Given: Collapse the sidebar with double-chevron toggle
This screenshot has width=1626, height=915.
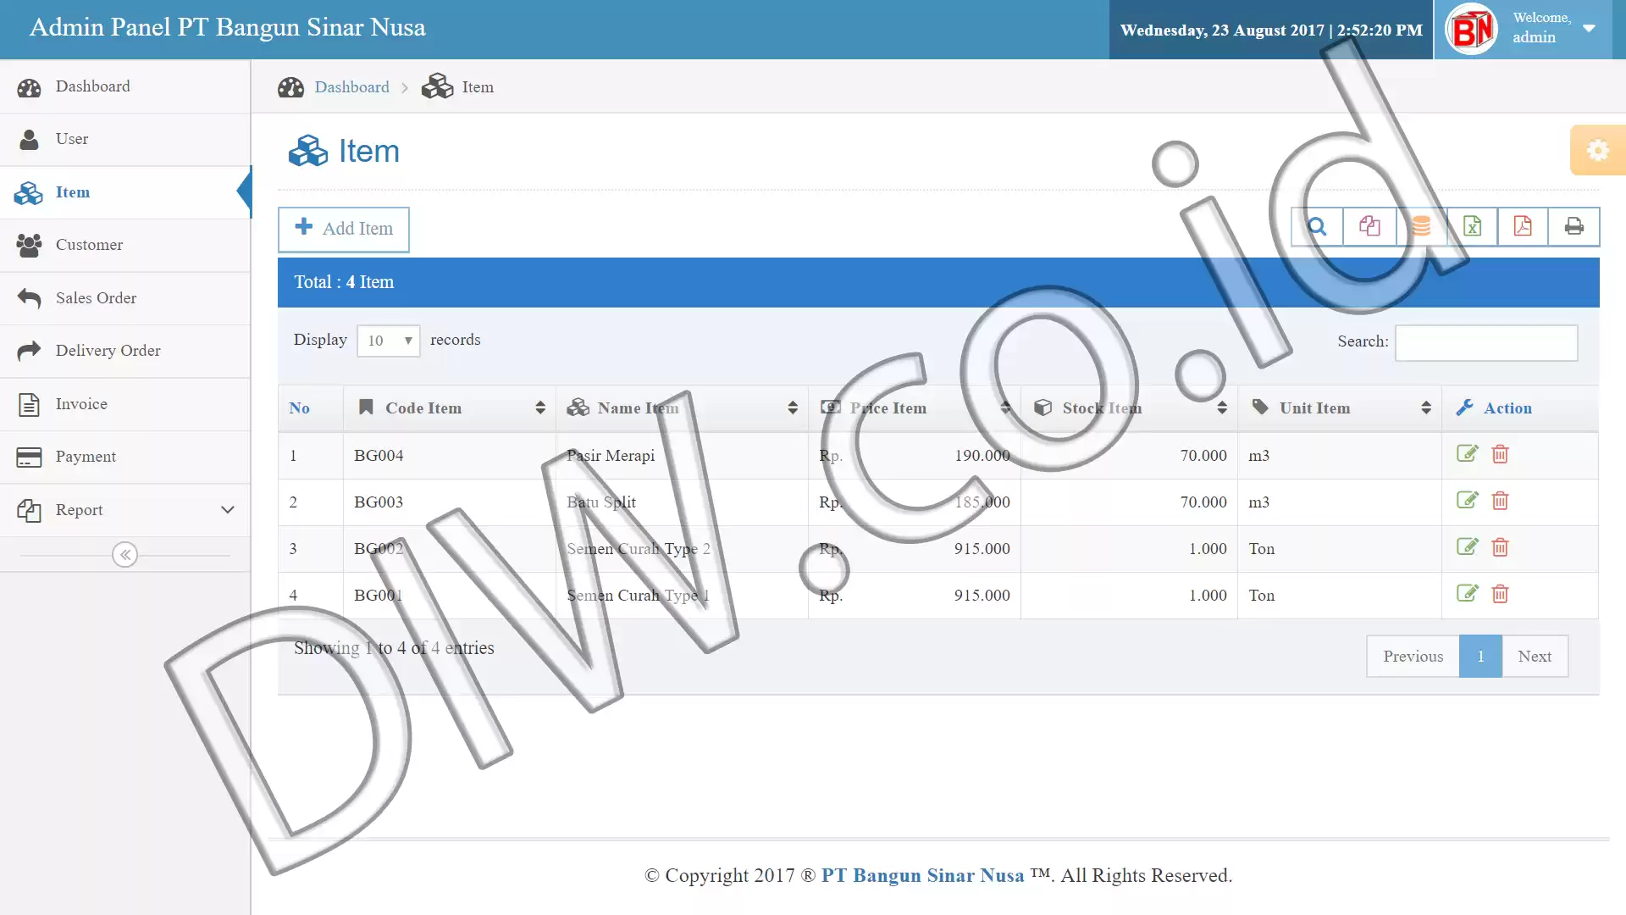Looking at the screenshot, I should [x=125, y=555].
